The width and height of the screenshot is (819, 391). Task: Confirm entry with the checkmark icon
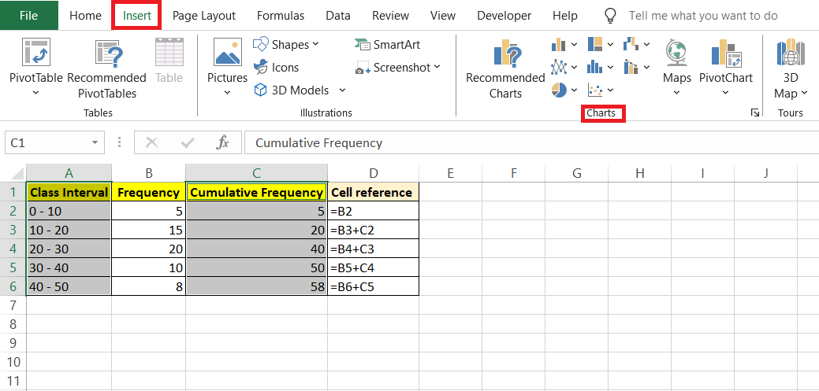coord(187,142)
